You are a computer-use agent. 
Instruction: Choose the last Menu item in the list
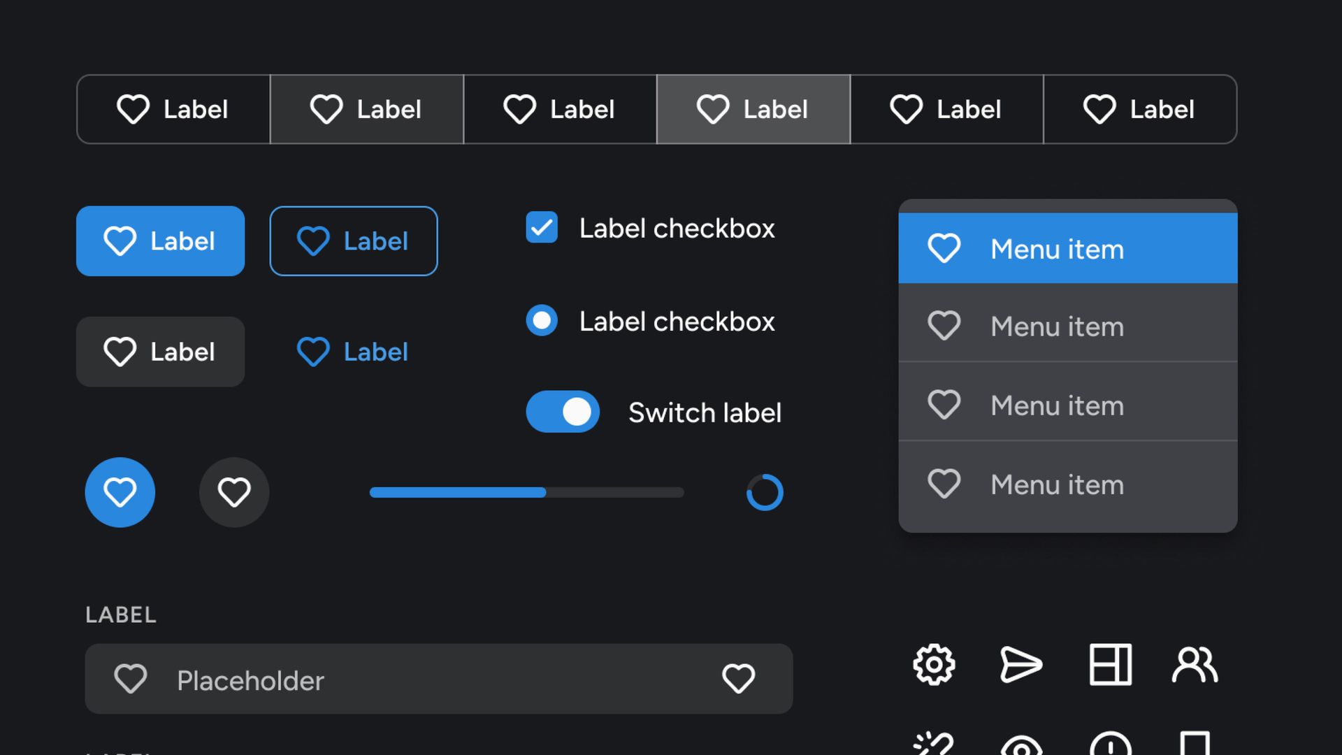click(x=1068, y=484)
